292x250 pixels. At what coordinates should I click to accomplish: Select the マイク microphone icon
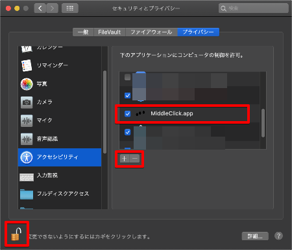point(27,120)
